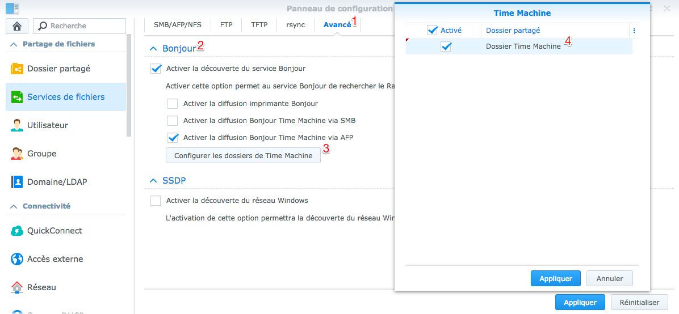Open the SMB/AFP/NFS tab
This screenshot has width=679, height=314.
(178, 24)
